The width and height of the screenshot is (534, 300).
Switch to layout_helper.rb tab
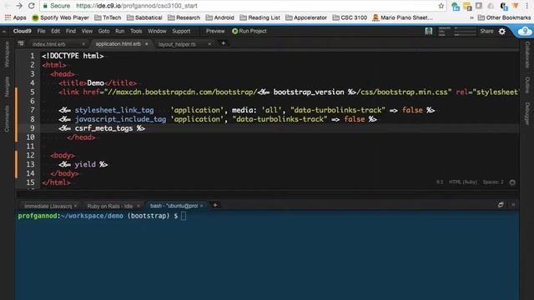[177, 44]
